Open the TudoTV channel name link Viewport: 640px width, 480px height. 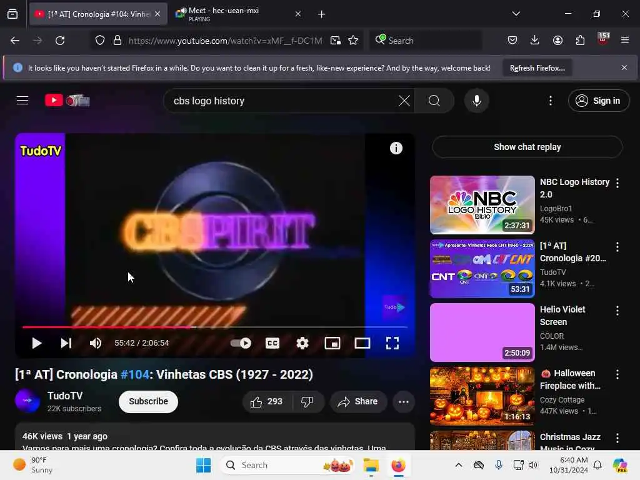pyautogui.click(x=65, y=396)
